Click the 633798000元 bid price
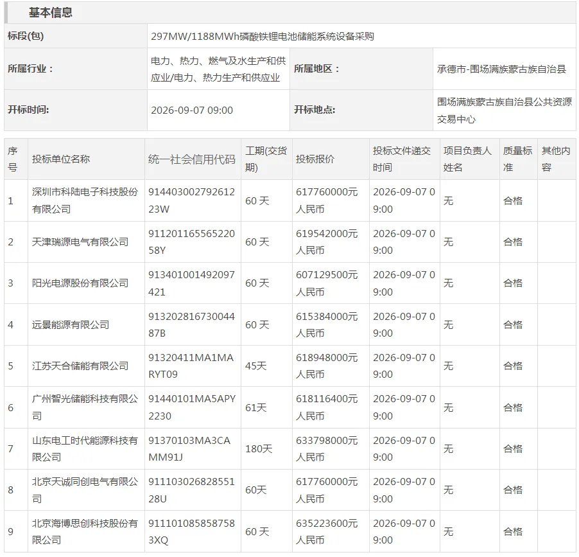This screenshot has width=579, height=557. tap(327, 448)
